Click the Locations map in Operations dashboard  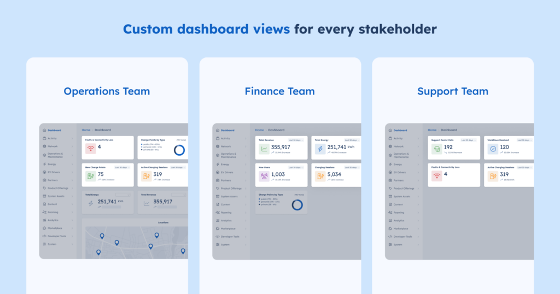tap(136, 243)
